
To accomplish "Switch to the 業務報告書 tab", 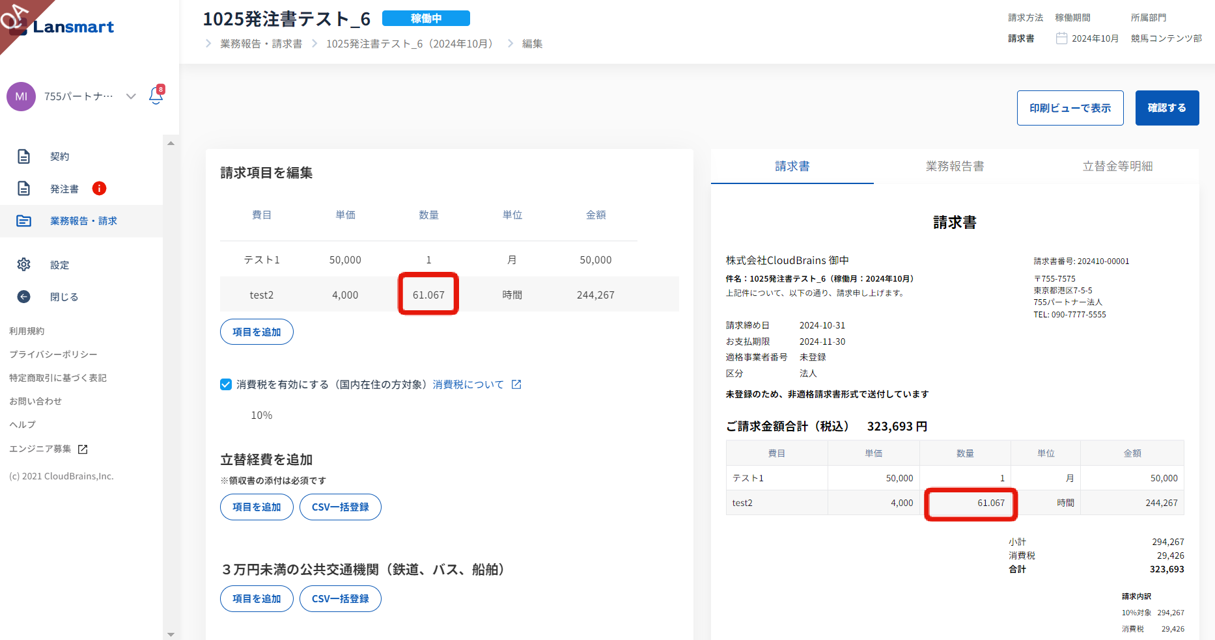I will [x=955, y=167].
